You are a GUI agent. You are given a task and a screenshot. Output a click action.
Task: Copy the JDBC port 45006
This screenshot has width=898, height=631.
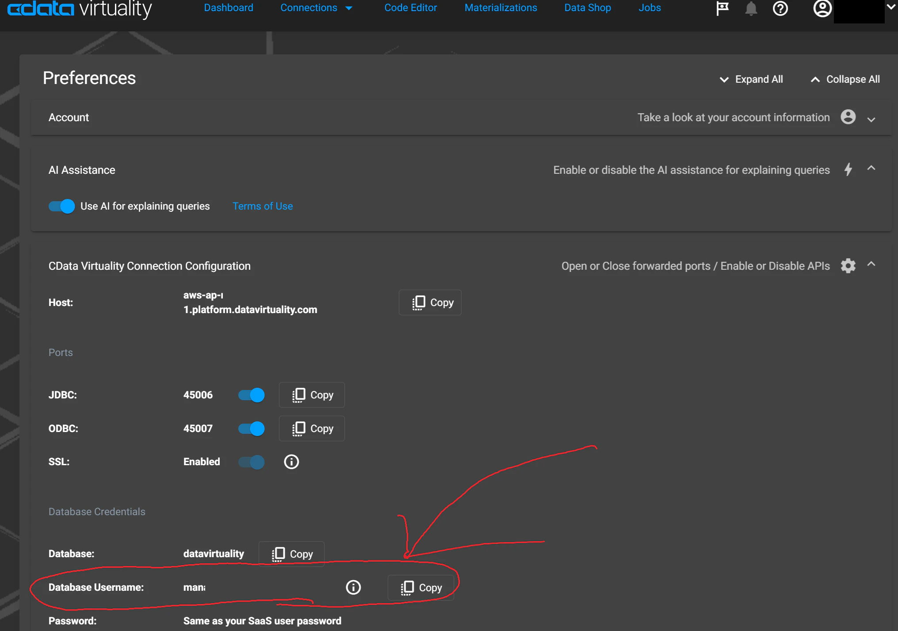[x=312, y=395]
